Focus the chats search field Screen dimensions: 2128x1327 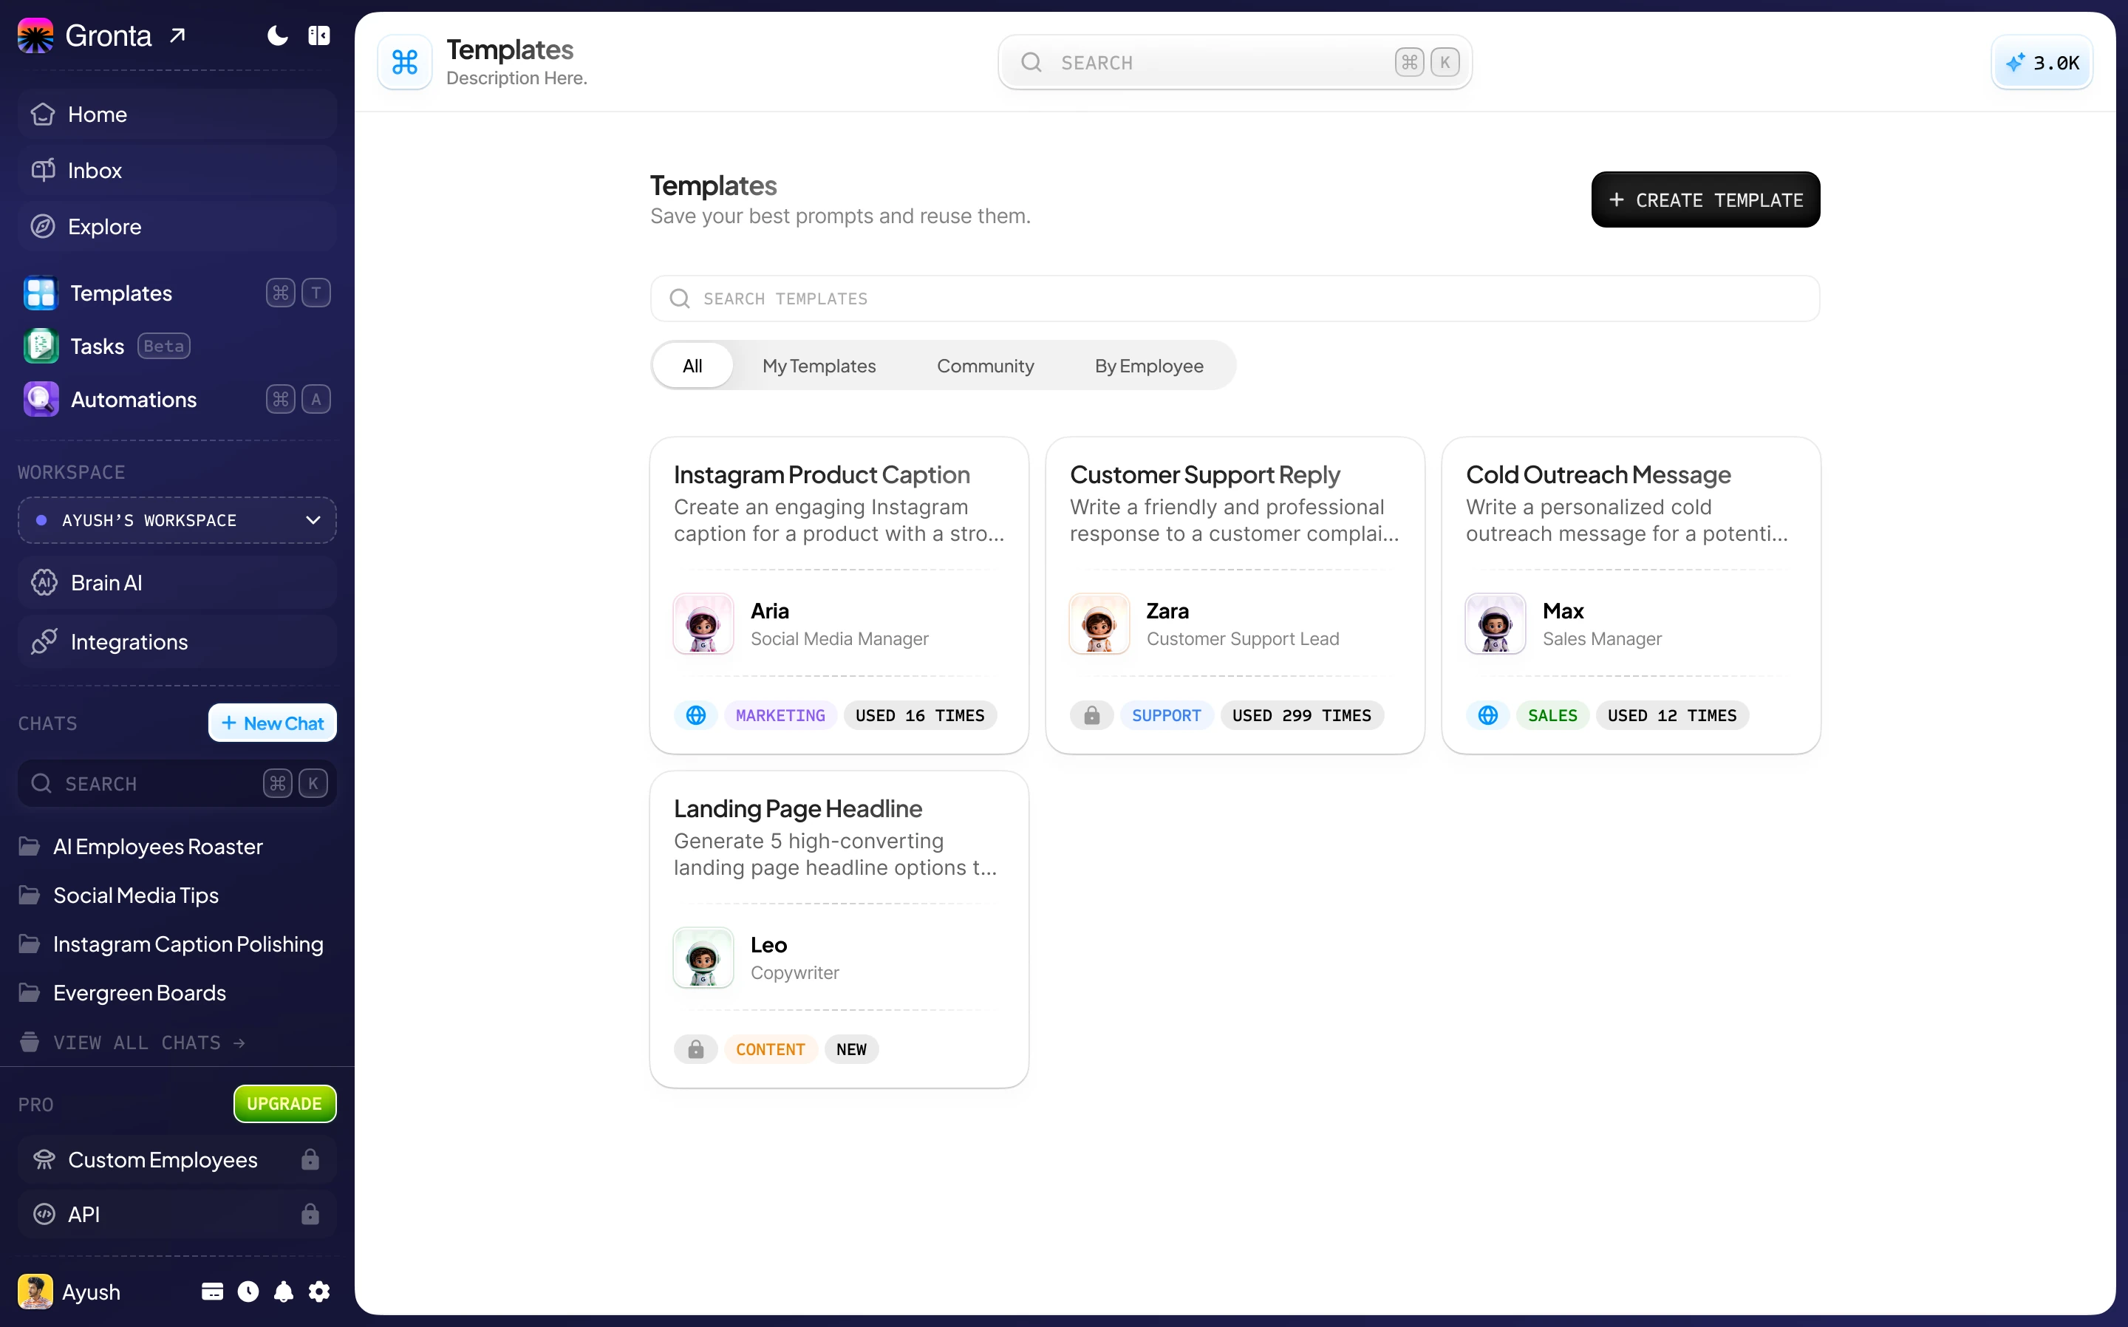tap(177, 784)
